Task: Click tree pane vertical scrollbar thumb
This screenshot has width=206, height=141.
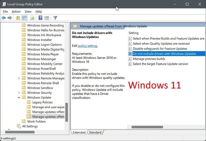Action: (67, 112)
